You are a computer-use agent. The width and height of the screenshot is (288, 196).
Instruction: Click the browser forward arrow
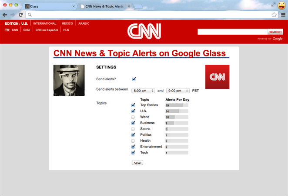[12, 15]
